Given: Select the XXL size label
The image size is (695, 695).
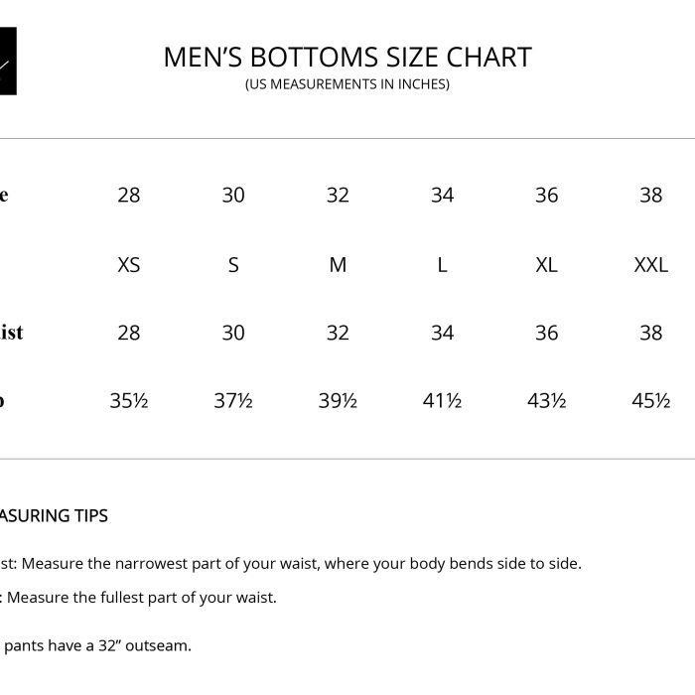Looking at the screenshot, I should [651, 265].
